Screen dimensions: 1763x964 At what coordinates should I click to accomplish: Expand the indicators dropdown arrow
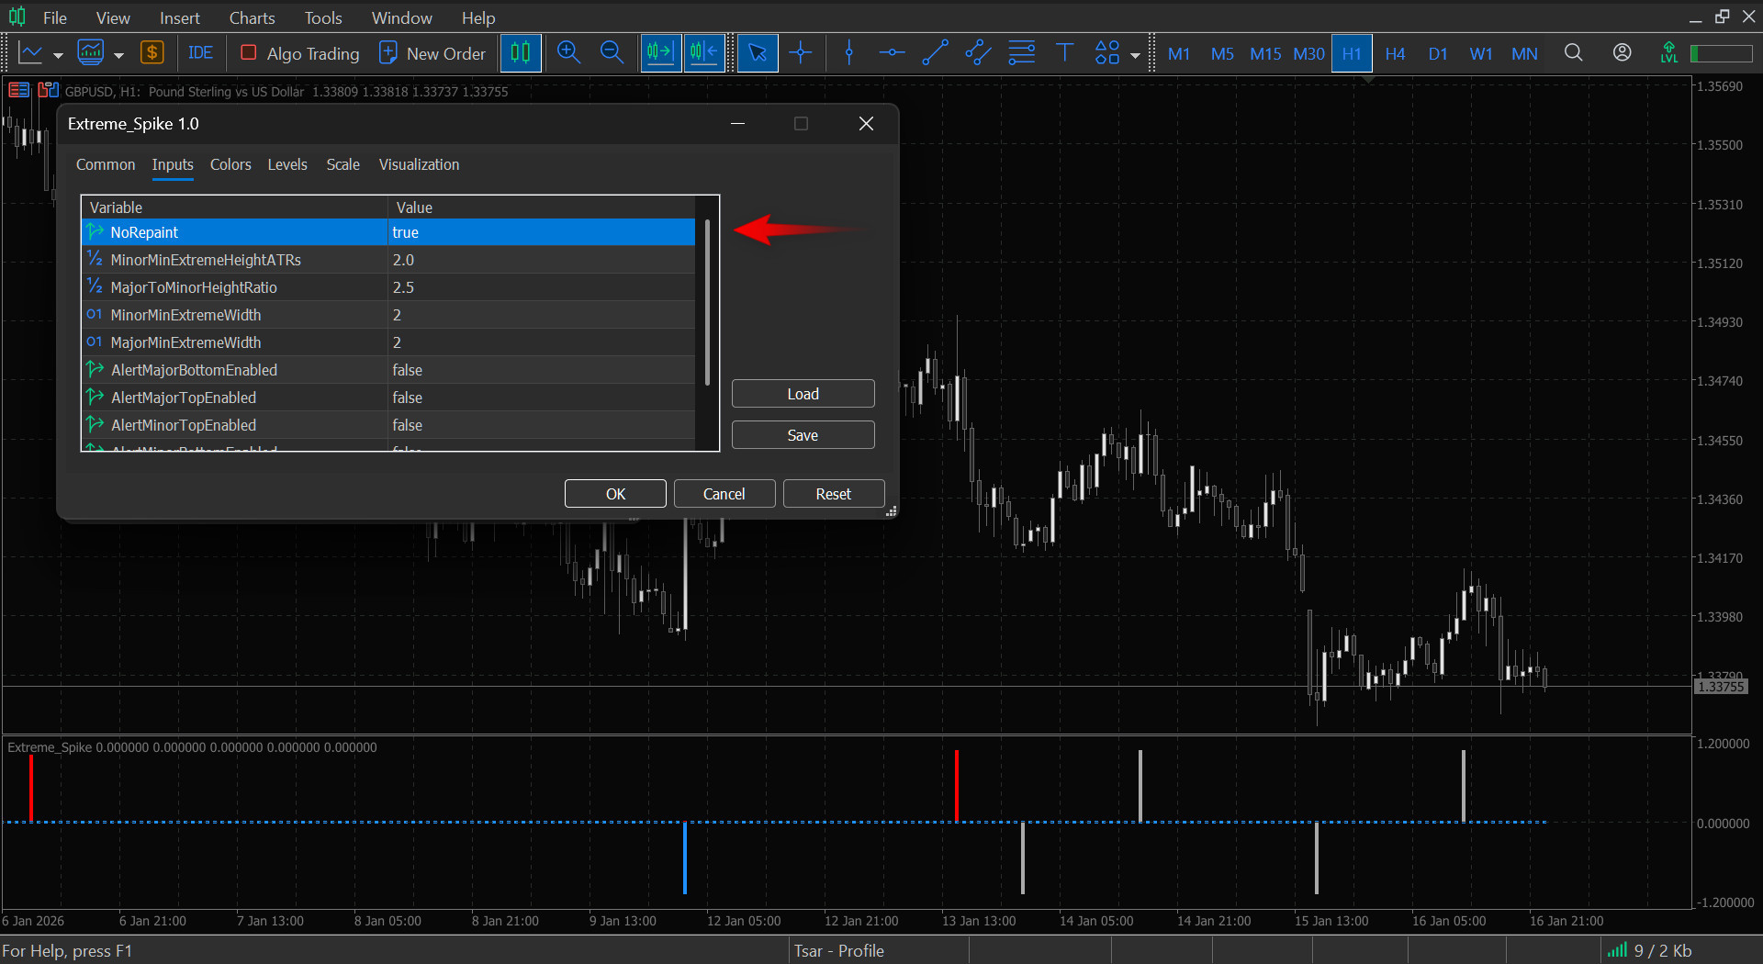[x=118, y=55]
